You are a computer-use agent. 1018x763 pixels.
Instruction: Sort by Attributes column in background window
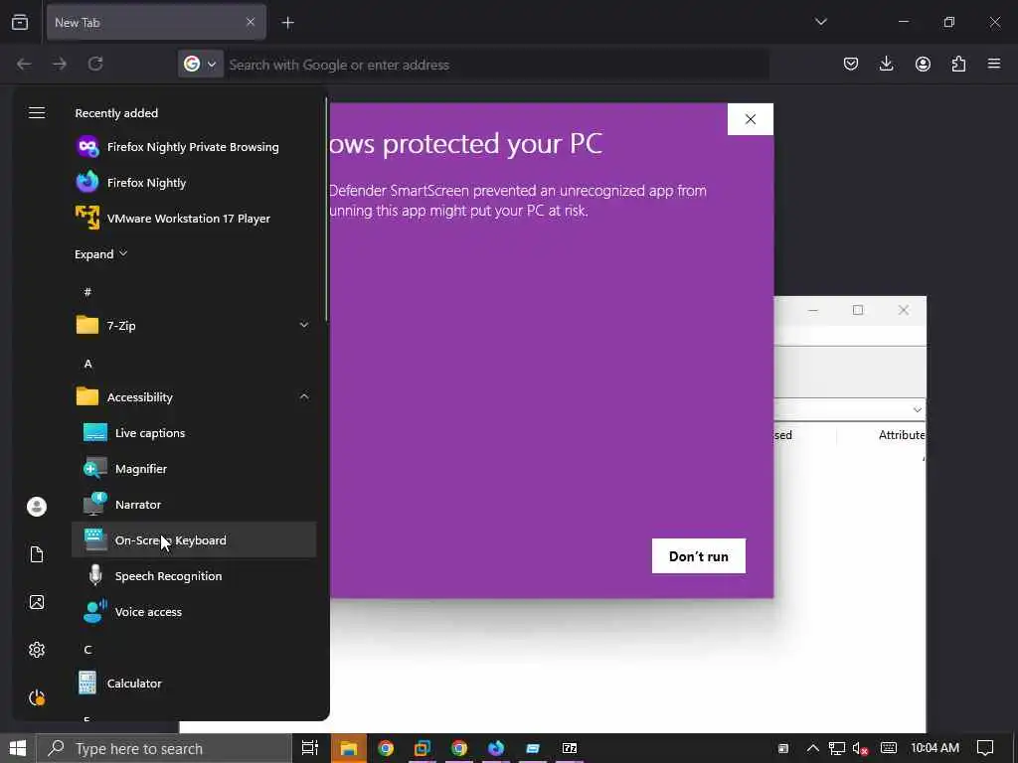[901, 435]
